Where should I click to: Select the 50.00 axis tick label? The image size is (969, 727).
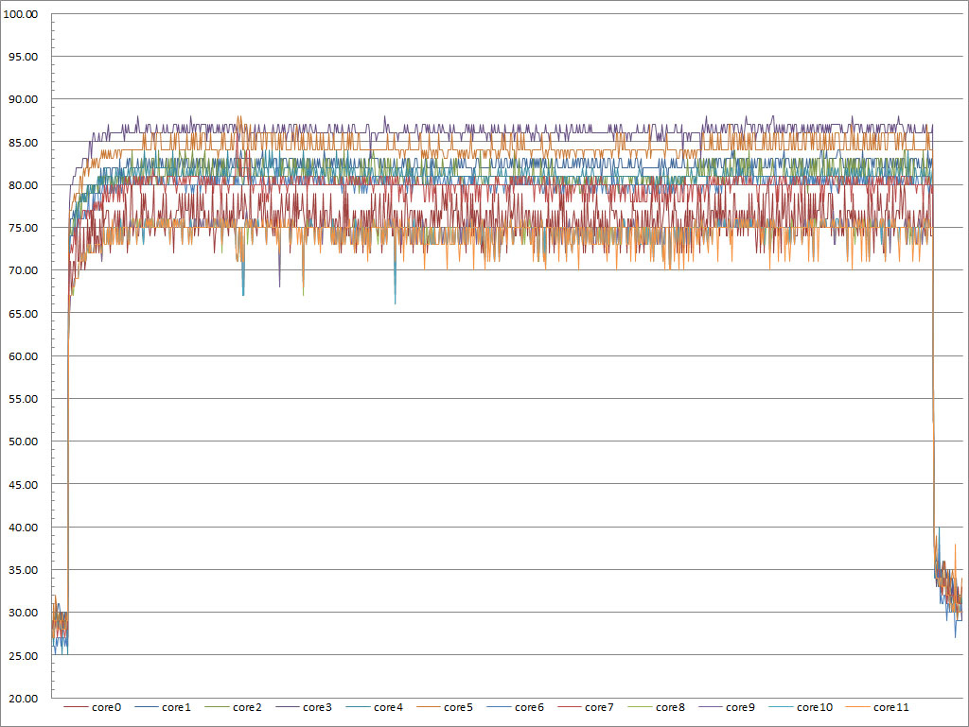pyautogui.click(x=23, y=441)
